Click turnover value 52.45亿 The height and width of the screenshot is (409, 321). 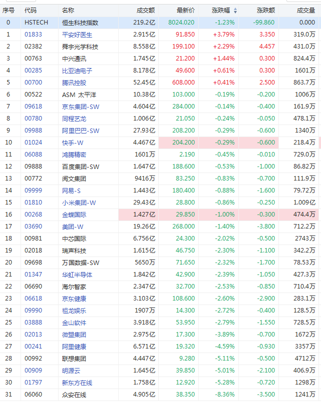click(x=144, y=82)
